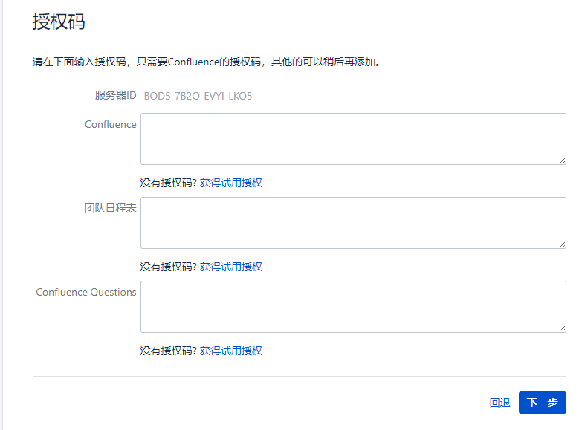The height and width of the screenshot is (430, 585).
Task: Click the Confluence Questions field label
Action: pos(86,292)
